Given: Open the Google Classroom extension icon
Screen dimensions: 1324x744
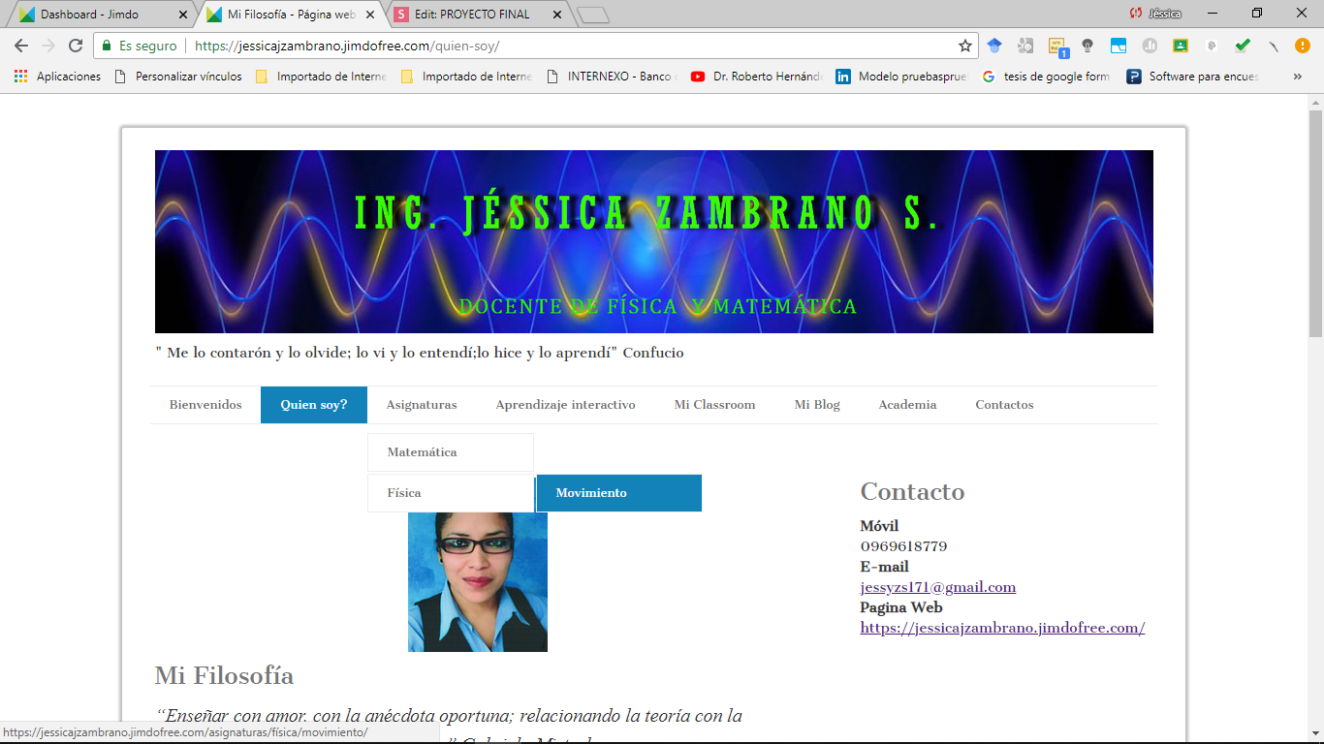Looking at the screenshot, I should [x=1181, y=46].
